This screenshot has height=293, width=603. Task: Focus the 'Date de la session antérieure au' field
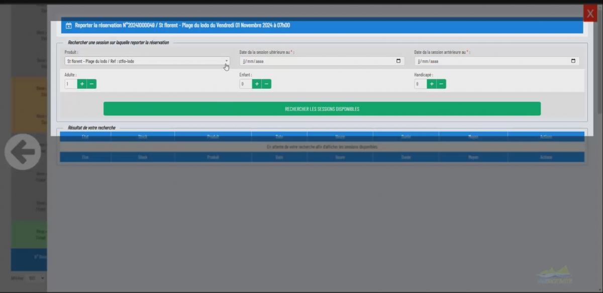coord(497,61)
